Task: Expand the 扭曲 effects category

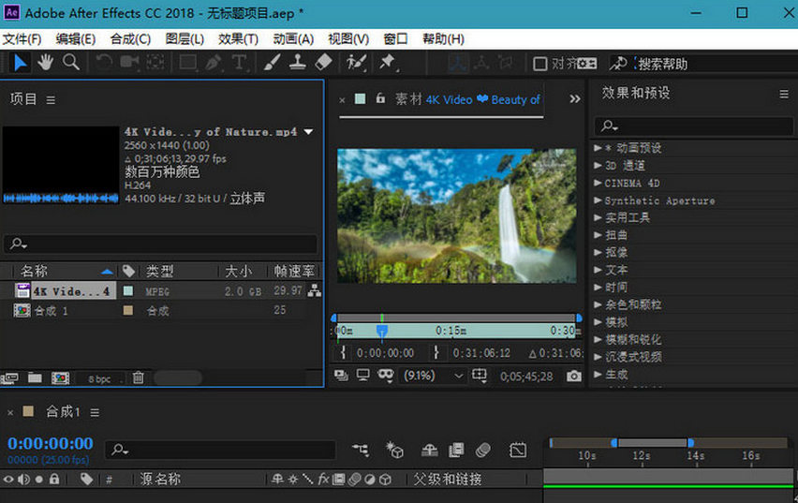Action: (598, 235)
